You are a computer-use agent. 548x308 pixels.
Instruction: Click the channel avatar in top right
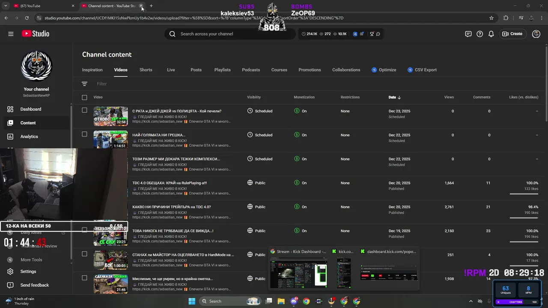536,34
